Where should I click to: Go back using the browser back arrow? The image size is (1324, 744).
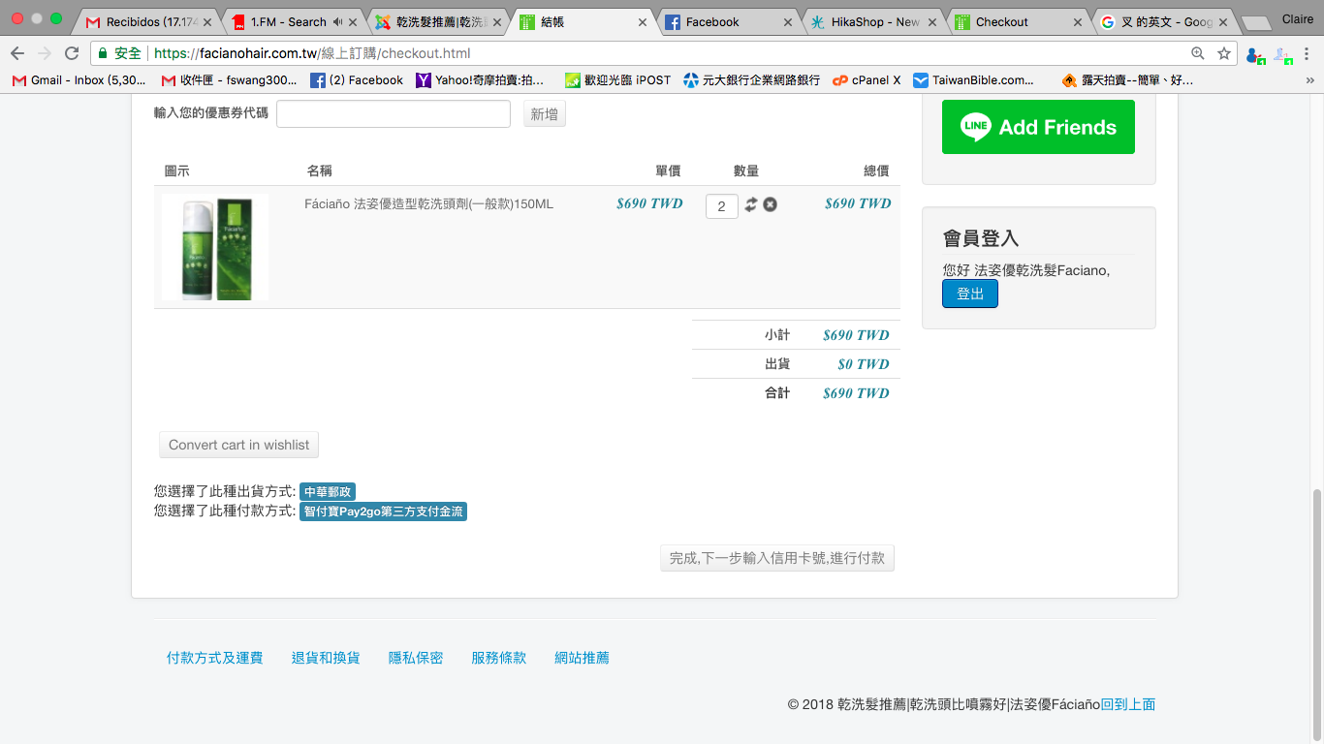coord(17,53)
